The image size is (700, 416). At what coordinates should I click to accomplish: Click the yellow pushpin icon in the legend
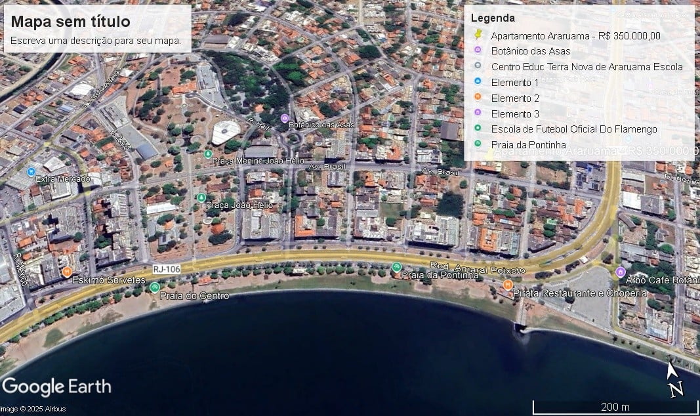pos(478,35)
